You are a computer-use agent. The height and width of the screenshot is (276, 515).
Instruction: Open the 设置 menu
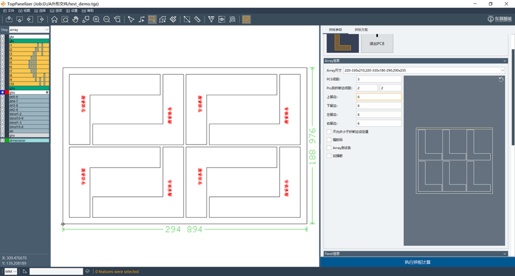point(72,11)
